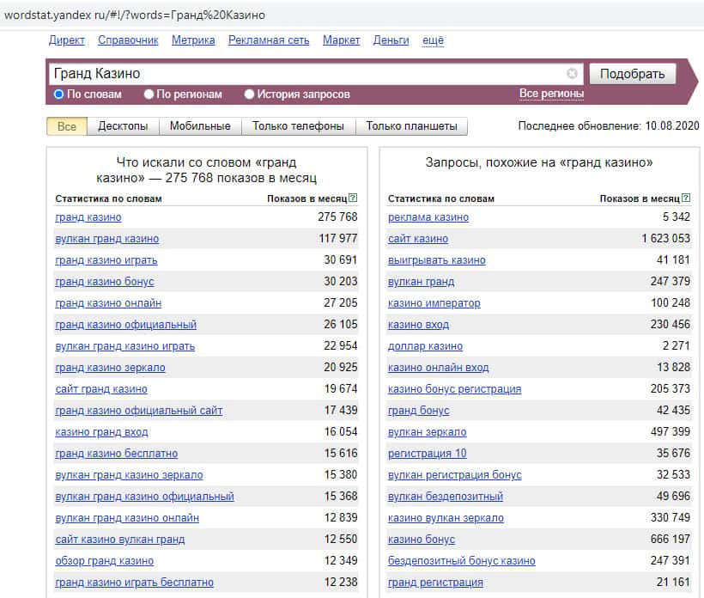Open the 'Директ' link in the top navigation
The height and width of the screenshot is (598, 704).
pos(67,40)
